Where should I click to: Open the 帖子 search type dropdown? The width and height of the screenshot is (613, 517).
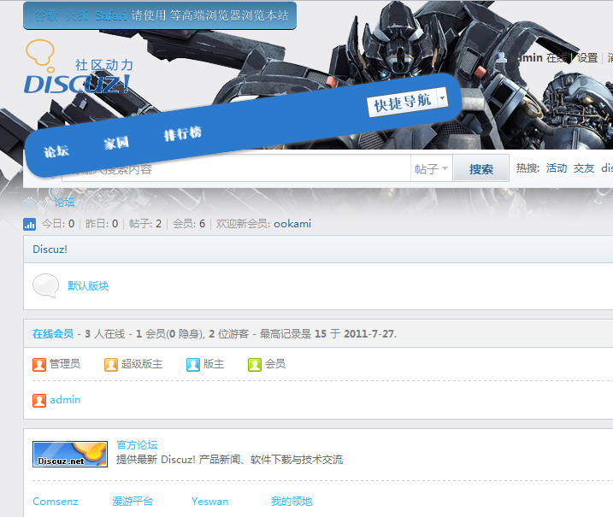click(431, 169)
